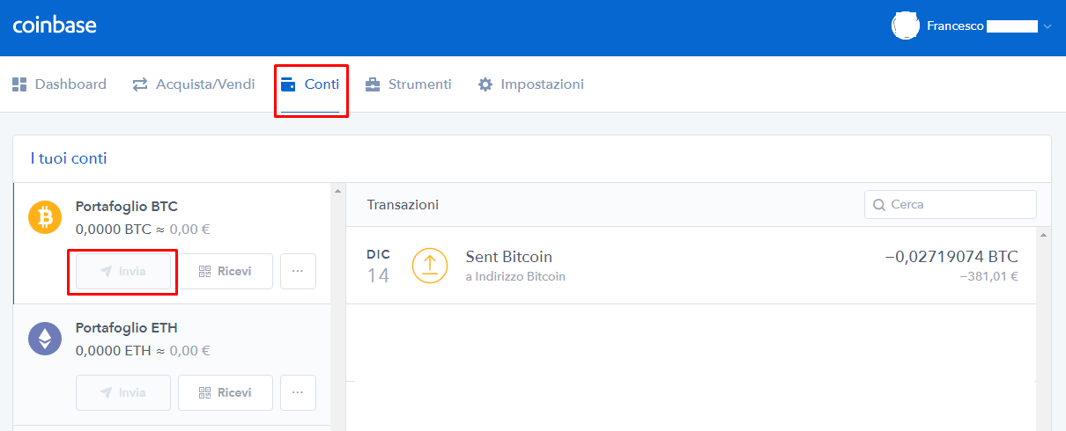Open more options for ETH wallet
Screen dimensions: 1066x431
(x=298, y=392)
